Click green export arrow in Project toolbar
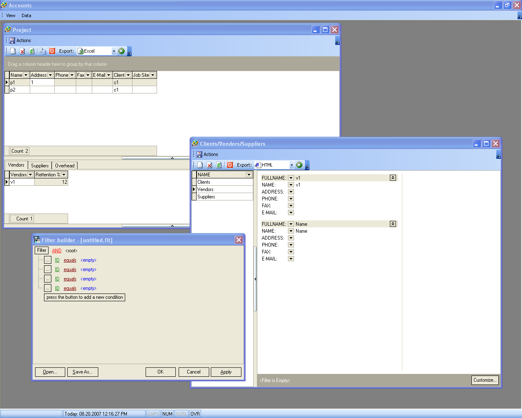Viewport: 522px width, 418px height. point(122,51)
